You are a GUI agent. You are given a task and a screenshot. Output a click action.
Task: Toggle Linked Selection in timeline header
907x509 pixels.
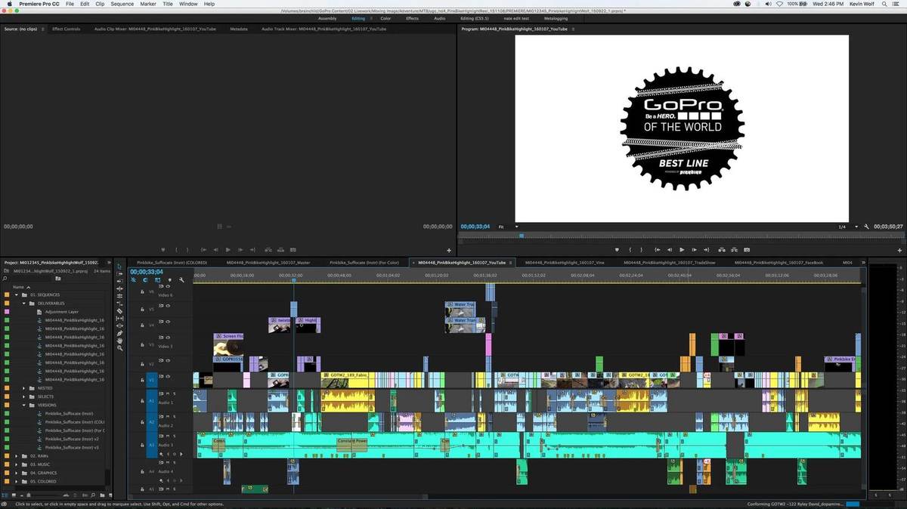point(157,279)
